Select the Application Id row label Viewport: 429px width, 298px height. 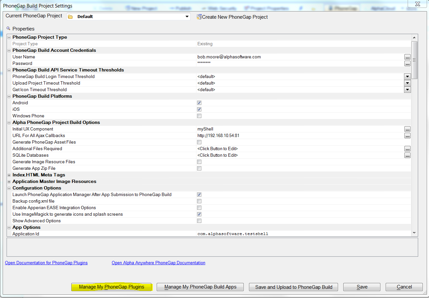26,234
